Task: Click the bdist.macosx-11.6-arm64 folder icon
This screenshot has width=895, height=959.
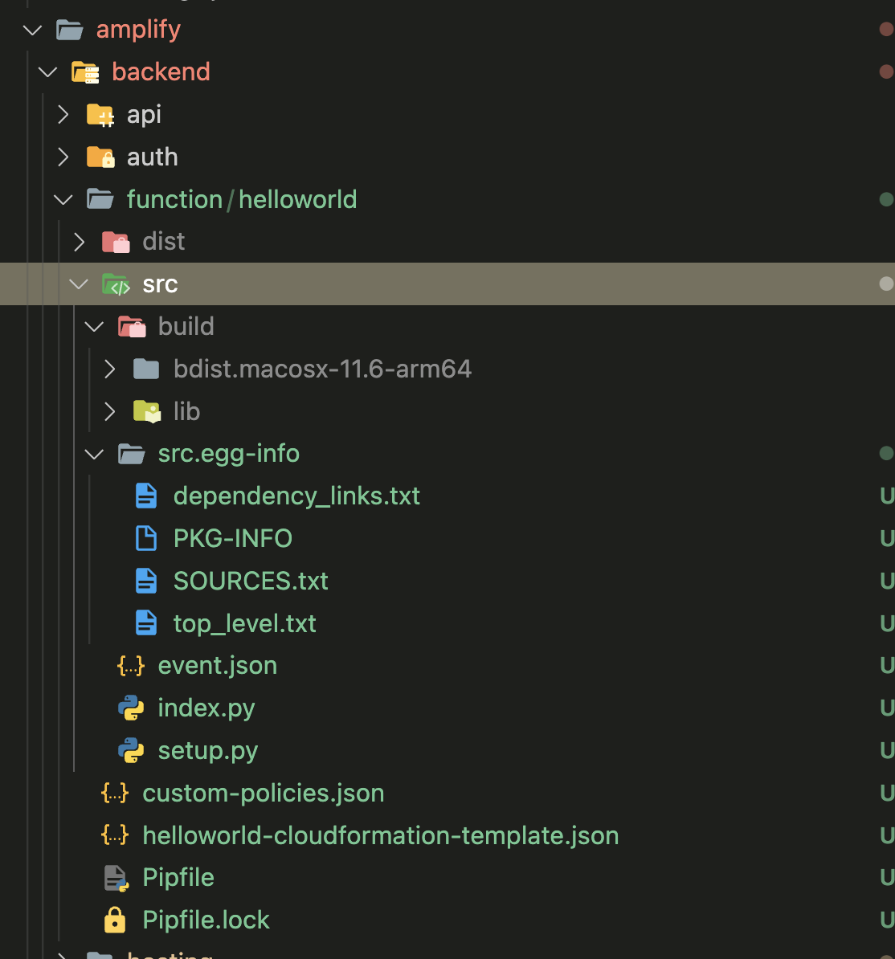Action: (146, 369)
